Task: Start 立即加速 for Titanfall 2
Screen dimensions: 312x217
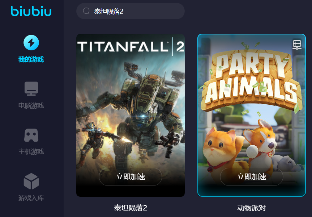Action: coord(131,177)
